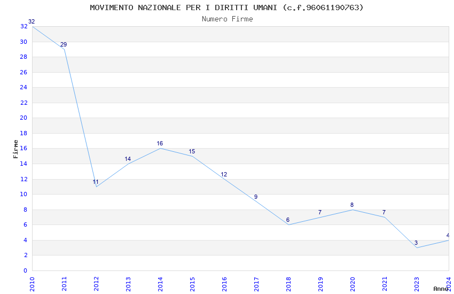
Task: Click the Firme y-axis label
Action: [x=15, y=149]
